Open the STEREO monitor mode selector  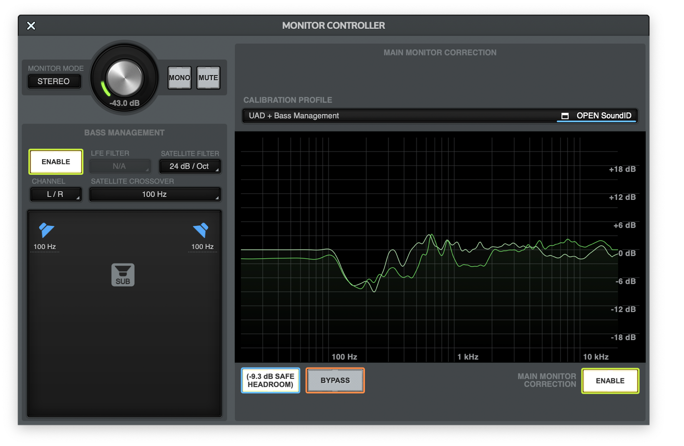click(54, 81)
